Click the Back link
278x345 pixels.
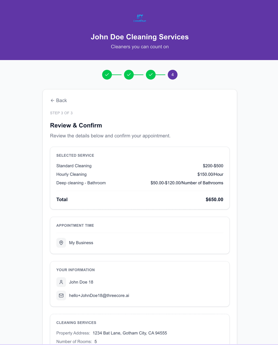click(61, 100)
